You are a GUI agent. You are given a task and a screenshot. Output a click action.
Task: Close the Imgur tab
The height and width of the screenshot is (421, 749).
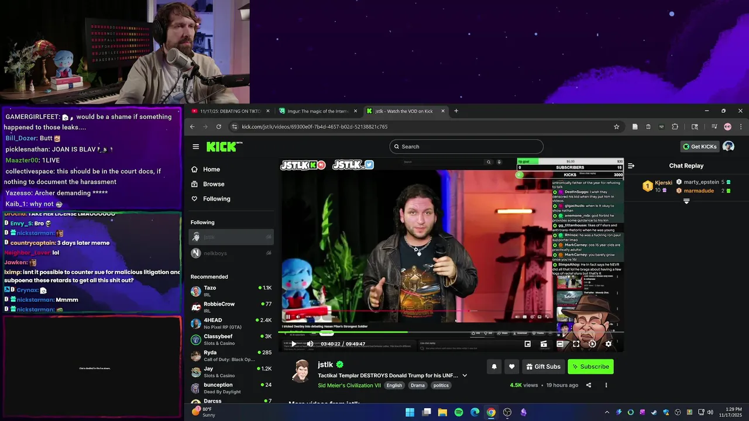(355, 111)
